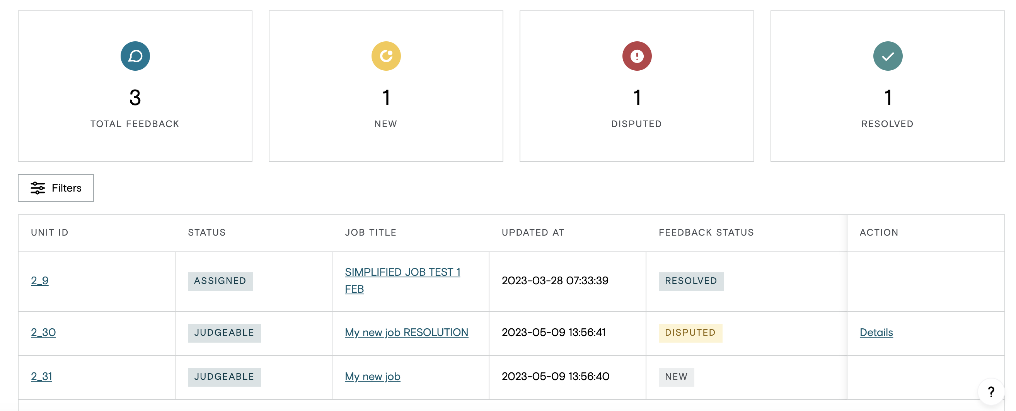Click the yellow New feedback icon
Viewport: 1016px width, 411px height.
[386, 56]
